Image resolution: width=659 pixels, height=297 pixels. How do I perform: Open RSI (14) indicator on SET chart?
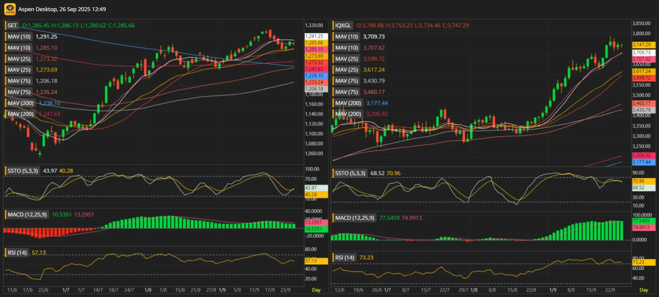tap(17, 253)
